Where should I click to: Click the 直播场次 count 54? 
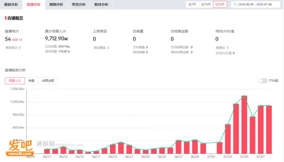pos(8,39)
